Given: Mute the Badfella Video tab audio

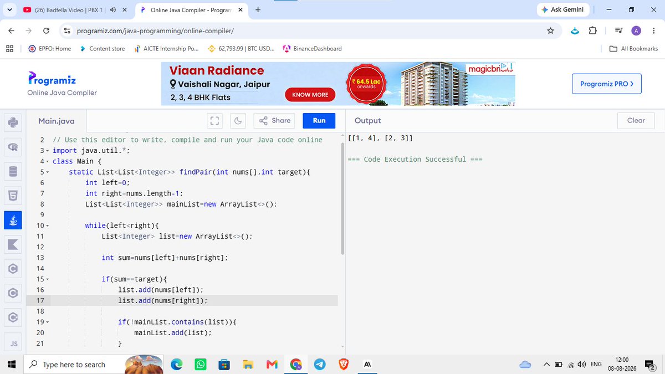Looking at the screenshot, I should click(x=113, y=10).
